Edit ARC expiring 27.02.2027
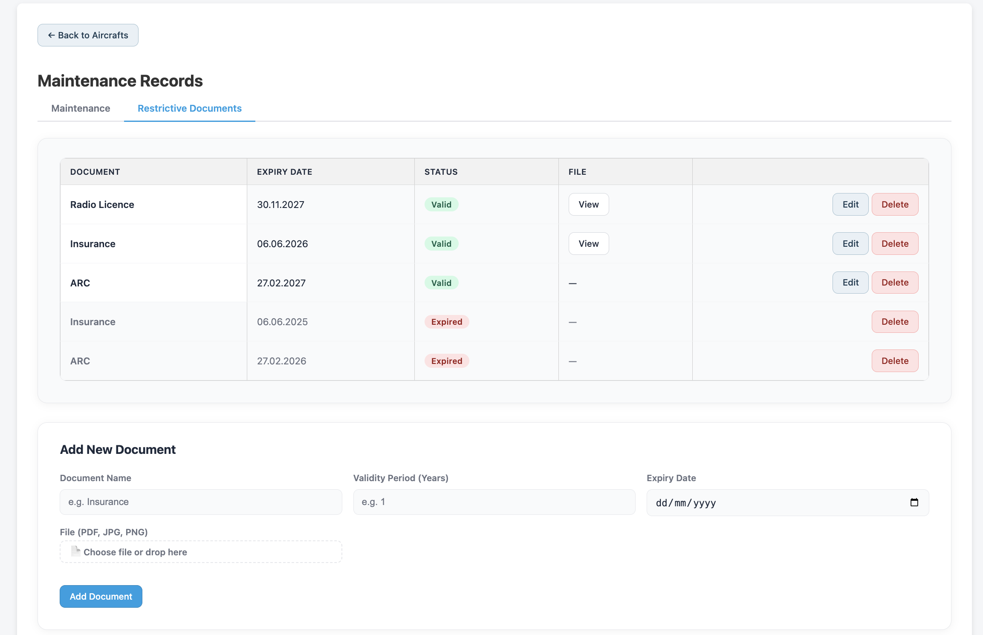Image resolution: width=983 pixels, height=635 pixels. pos(850,283)
